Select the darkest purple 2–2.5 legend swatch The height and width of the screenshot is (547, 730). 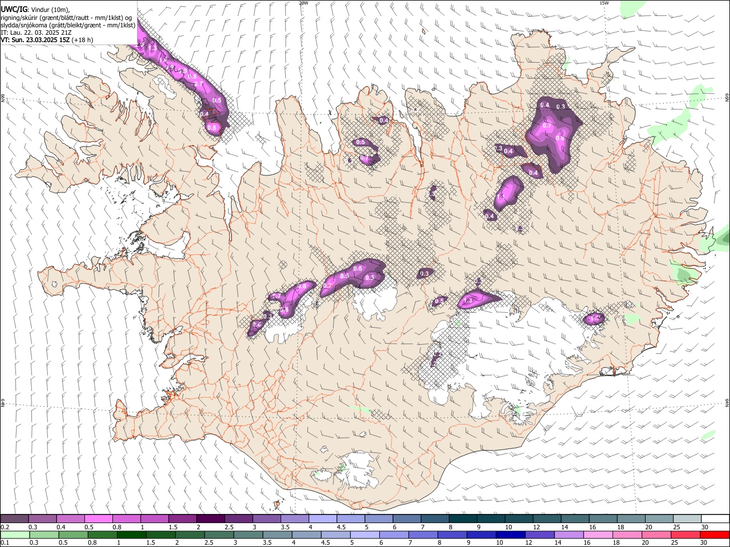(x=210, y=519)
